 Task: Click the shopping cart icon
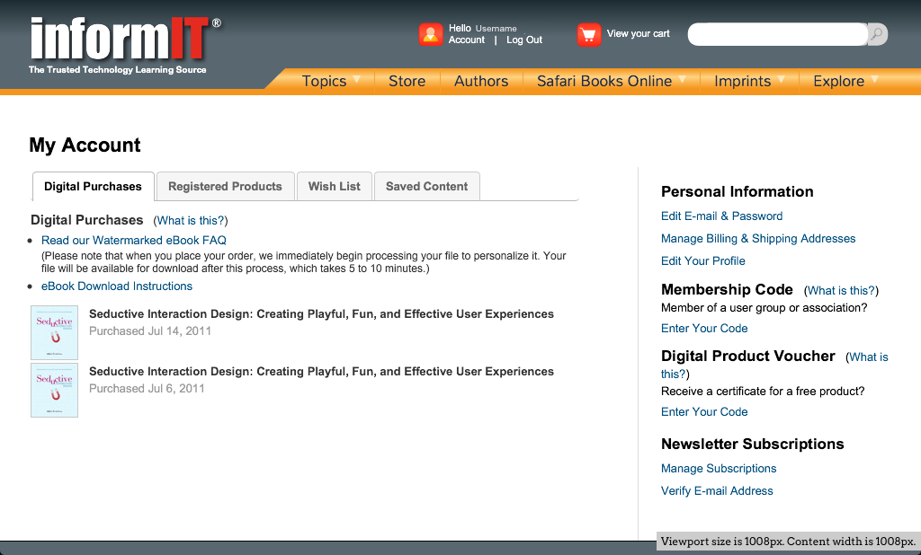(x=588, y=34)
